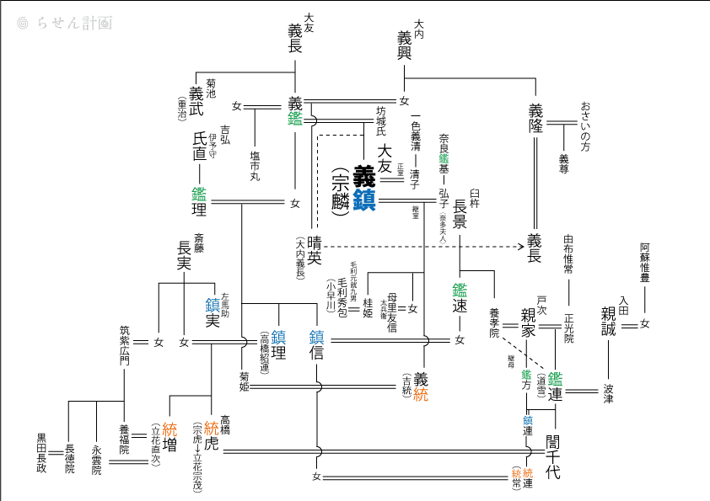Click 戸次親家 on the right side
The width and height of the screenshot is (710, 501).
(x=533, y=317)
